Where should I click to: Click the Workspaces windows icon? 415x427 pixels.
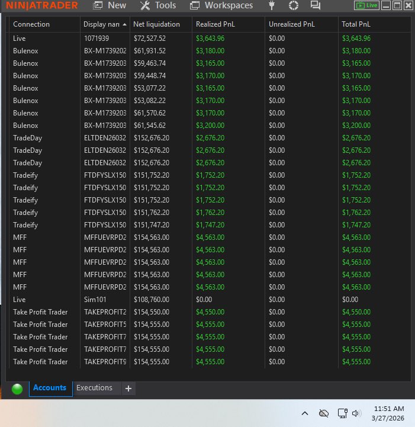click(195, 5)
